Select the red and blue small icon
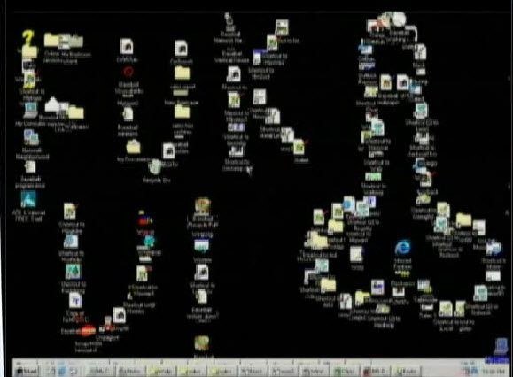Image resolution: width=513 pixels, height=377 pixels. coord(145,219)
